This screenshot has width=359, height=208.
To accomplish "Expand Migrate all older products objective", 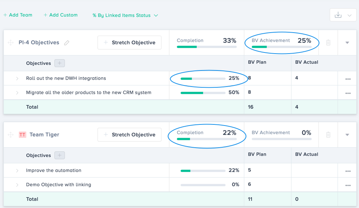I will 17,93.
